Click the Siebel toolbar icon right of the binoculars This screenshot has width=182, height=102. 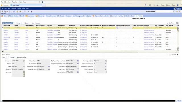17,11
